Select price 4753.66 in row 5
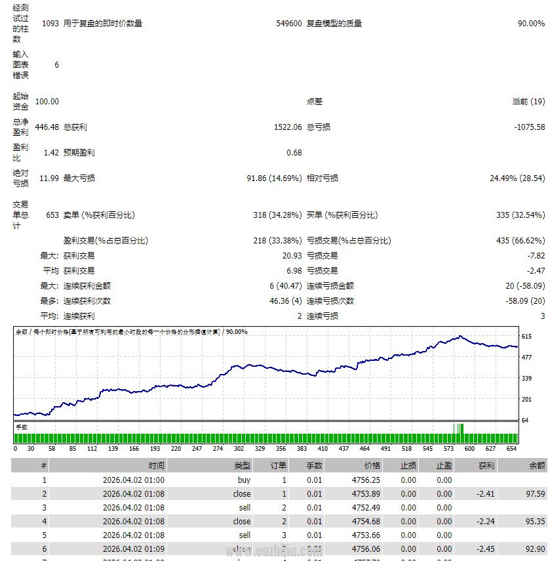Viewport: 548px width, 561px height. point(366,535)
